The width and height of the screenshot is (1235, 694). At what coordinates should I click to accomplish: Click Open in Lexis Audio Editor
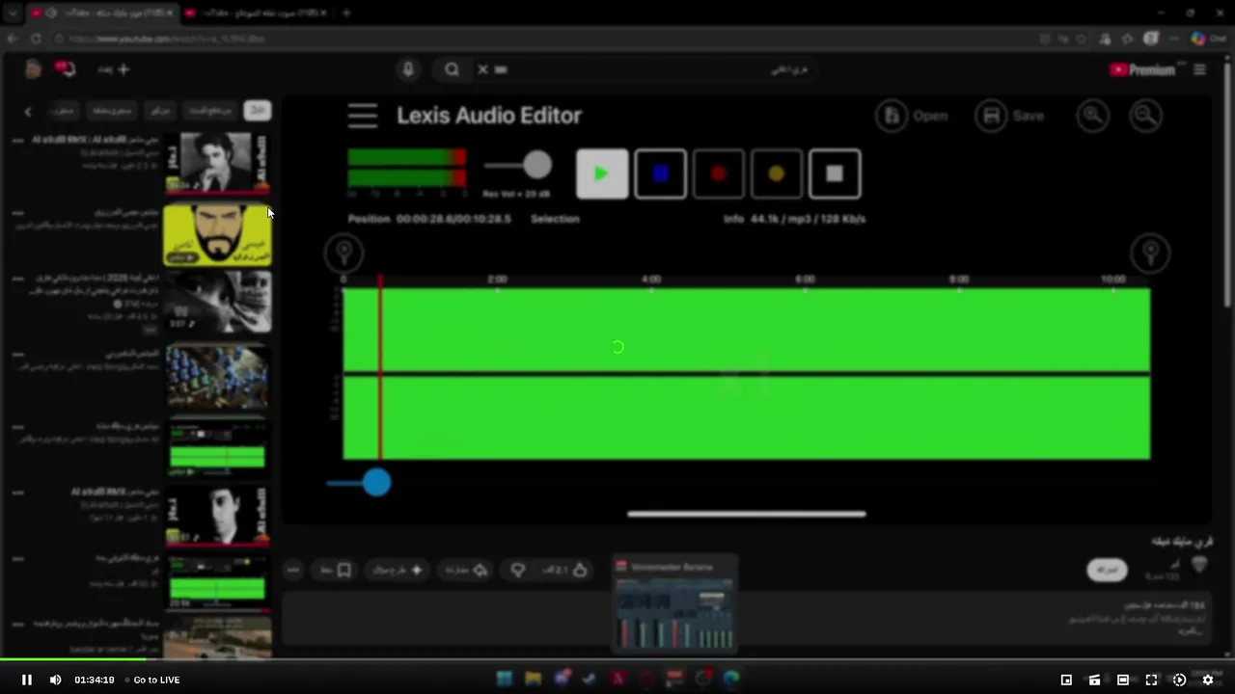913,116
